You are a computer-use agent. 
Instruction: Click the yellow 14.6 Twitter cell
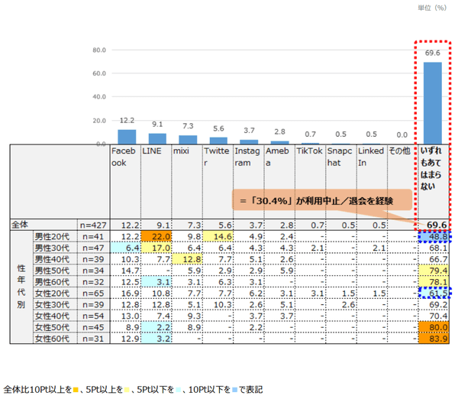(x=217, y=238)
